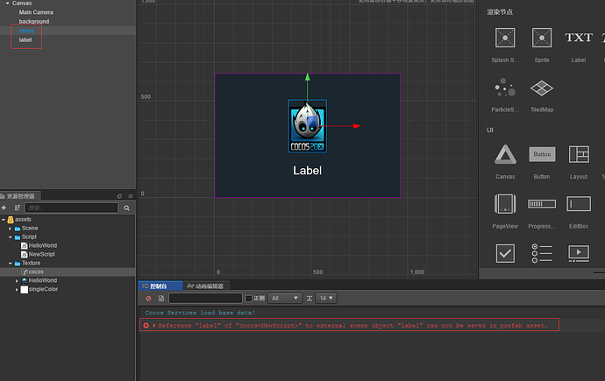Screen dimensions: 605x381
Task: Pick the TXT Label node icon
Action: pos(579,38)
